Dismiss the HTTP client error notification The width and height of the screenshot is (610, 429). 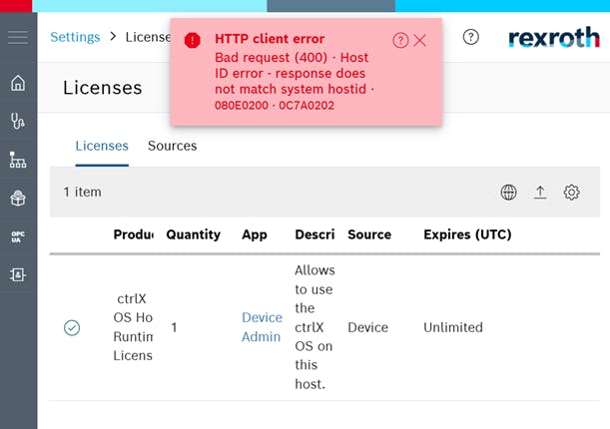point(420,40)
